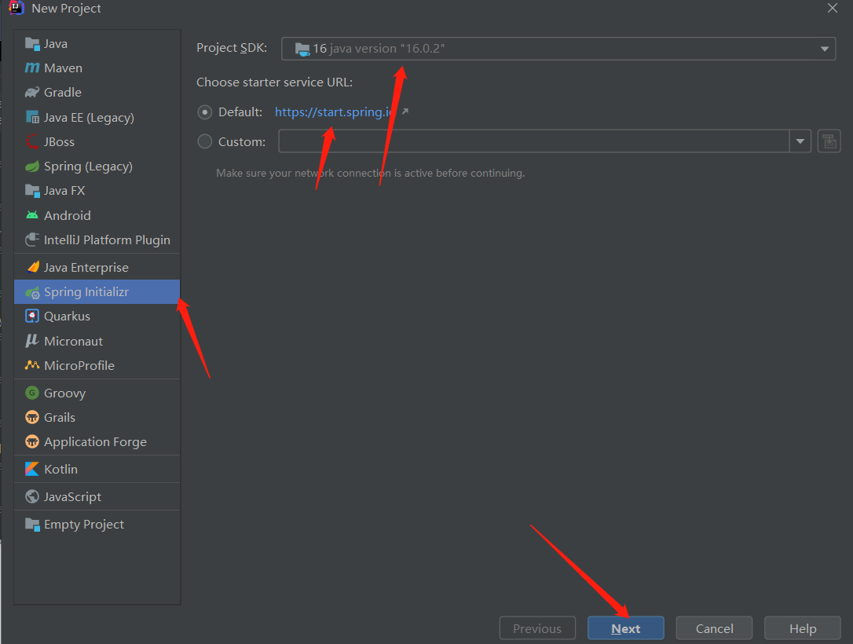853x644 pixels.
Task: Select Application Forge entry
Action: [x=97, y=441]
